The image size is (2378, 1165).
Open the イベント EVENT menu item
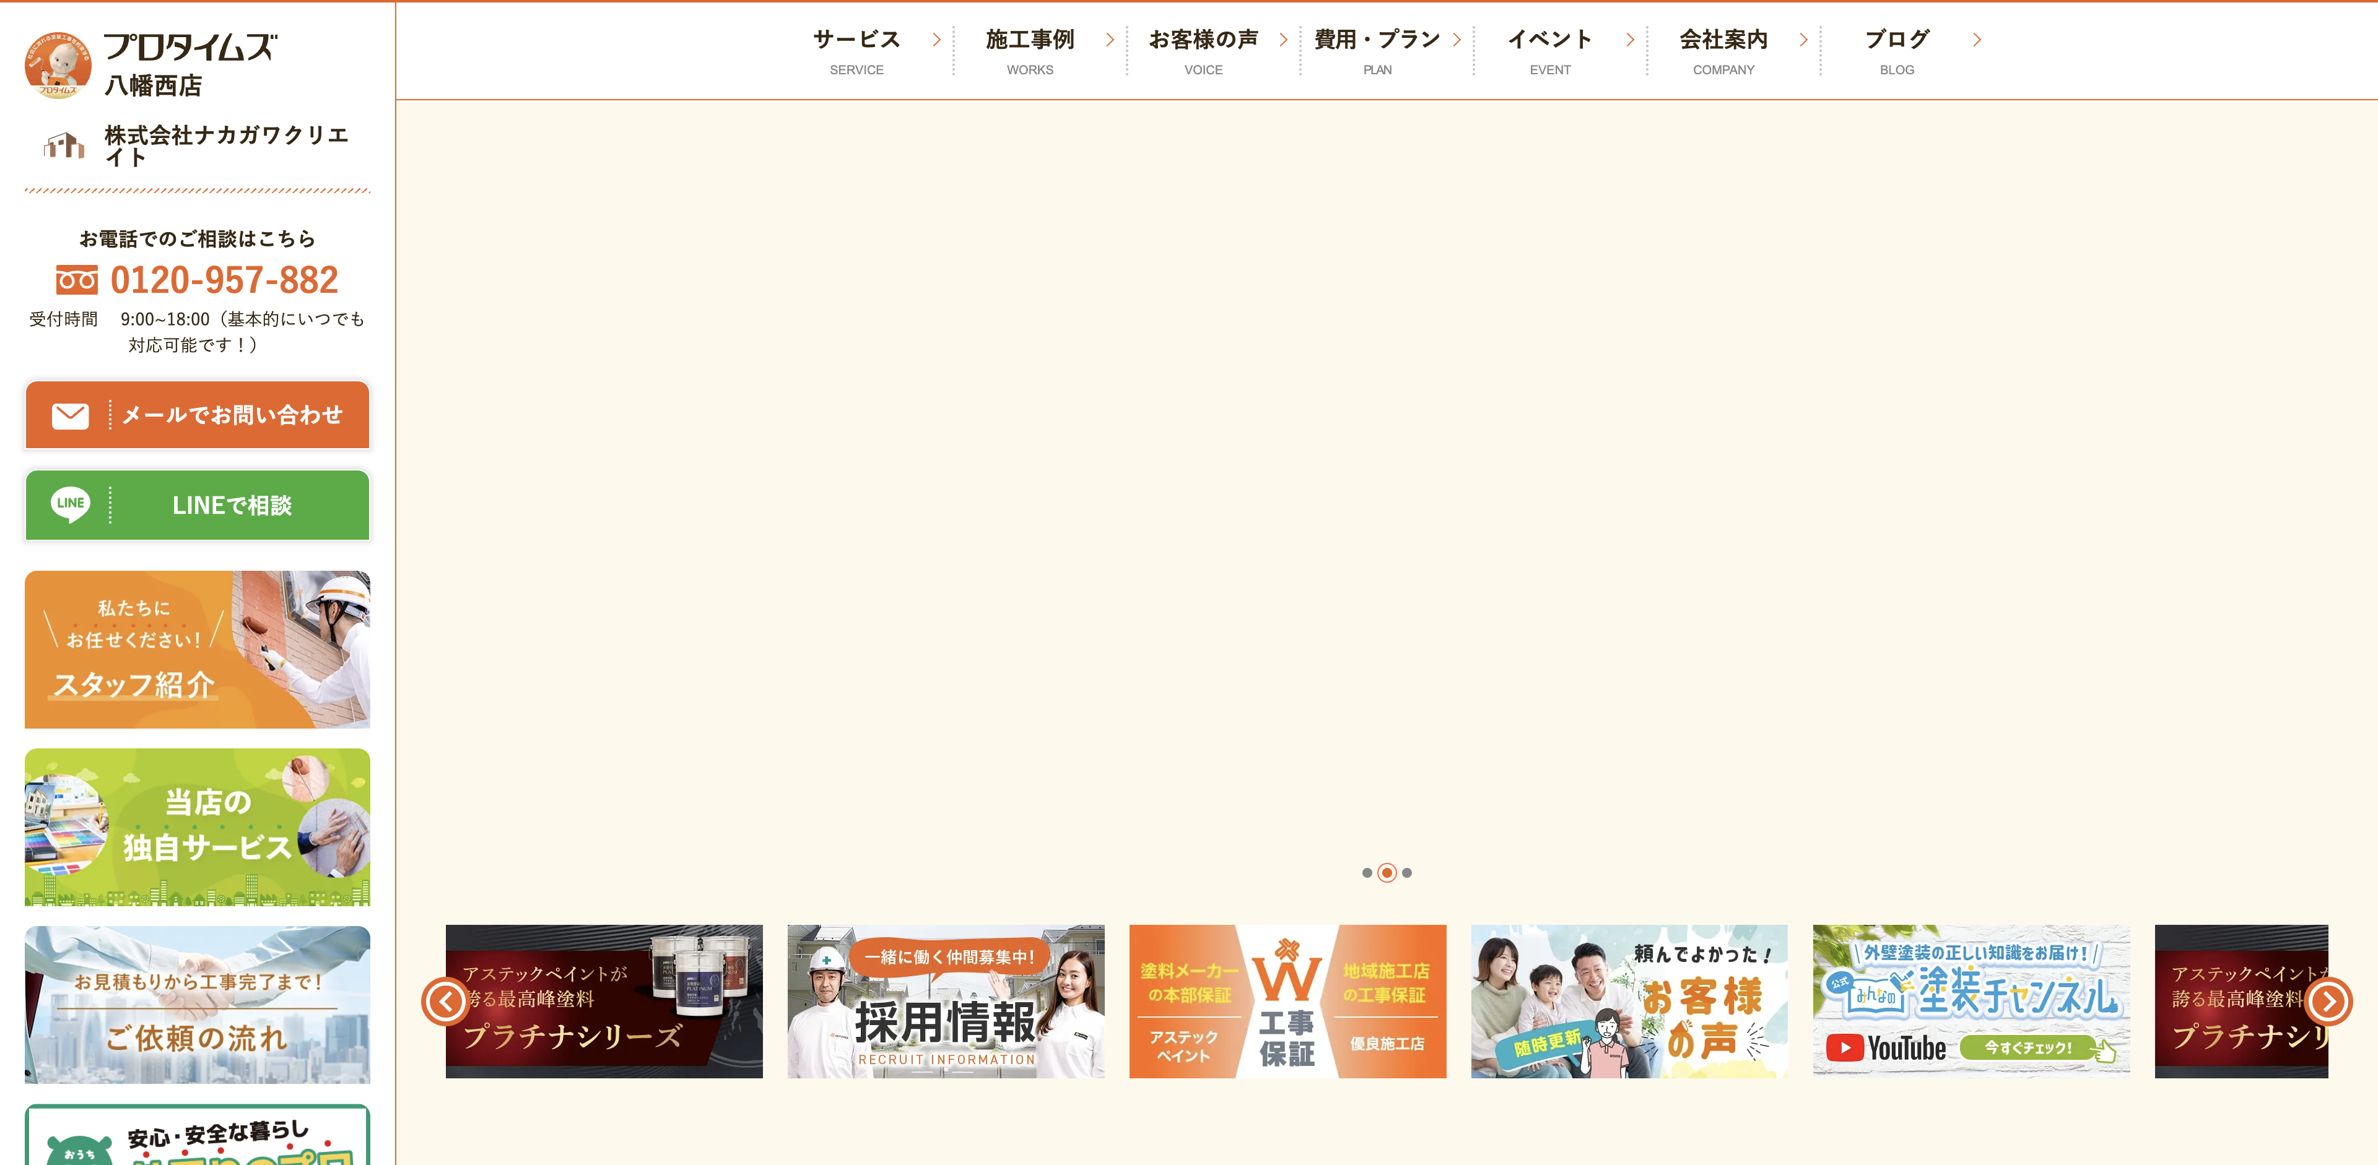1550,51
